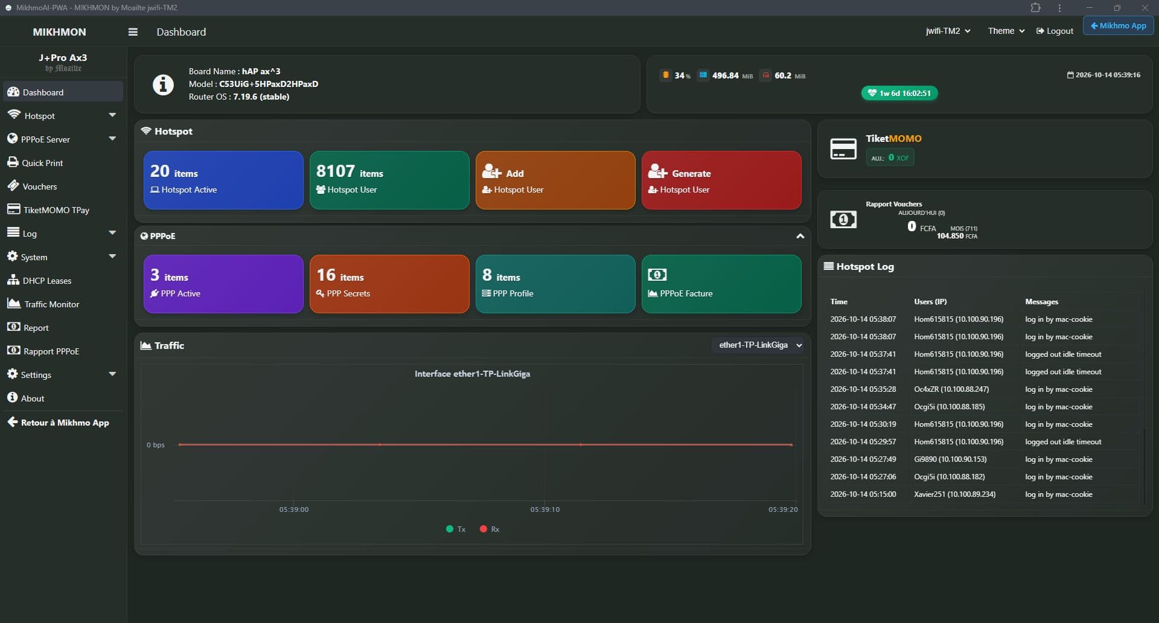Click the TiketMOMO credit card icon
This screenshot has width=1159, height=623.
click(843, 149)
